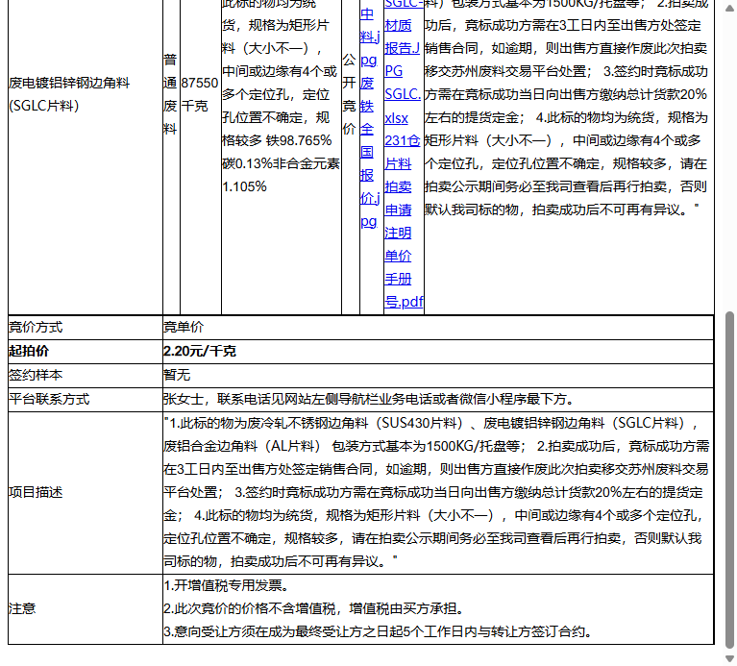Click remarks text 默认我司标的物，拍卖成功后不可再有异议
Viewport: 737px width, 666px height.
(556, 210)
